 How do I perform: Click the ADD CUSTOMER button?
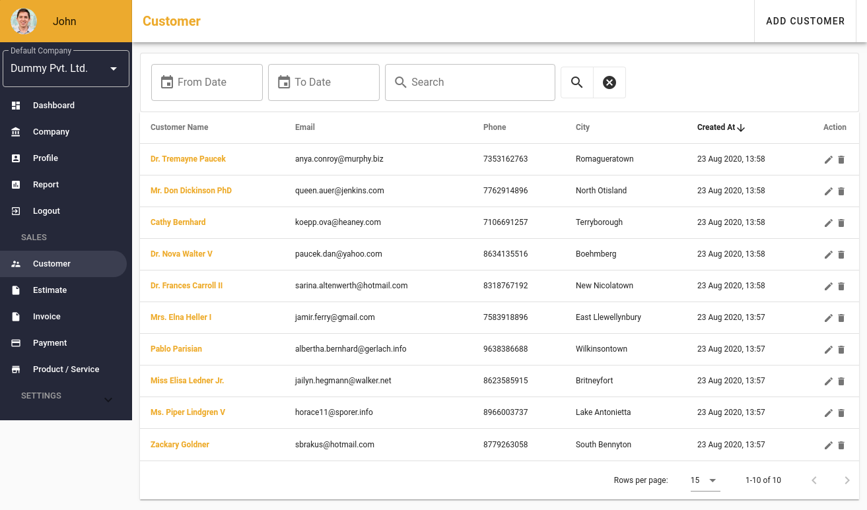(805, 20)
